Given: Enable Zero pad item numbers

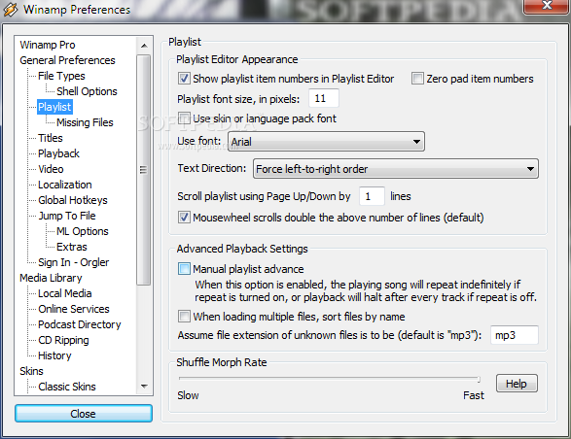Looking at the screenshot, I should (417, 79).
